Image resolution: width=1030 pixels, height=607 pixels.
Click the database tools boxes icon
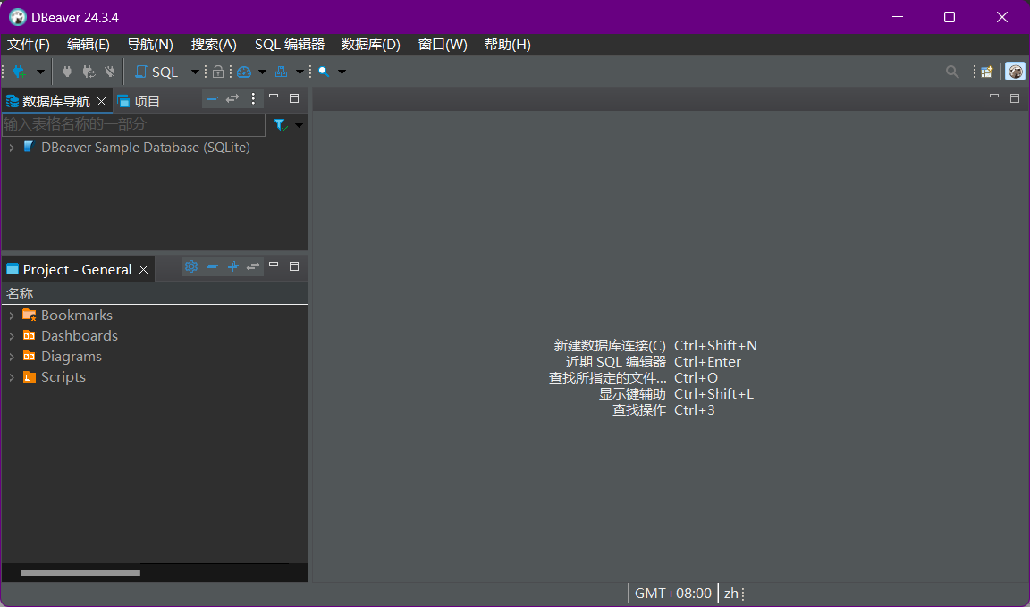click(281, 72)
